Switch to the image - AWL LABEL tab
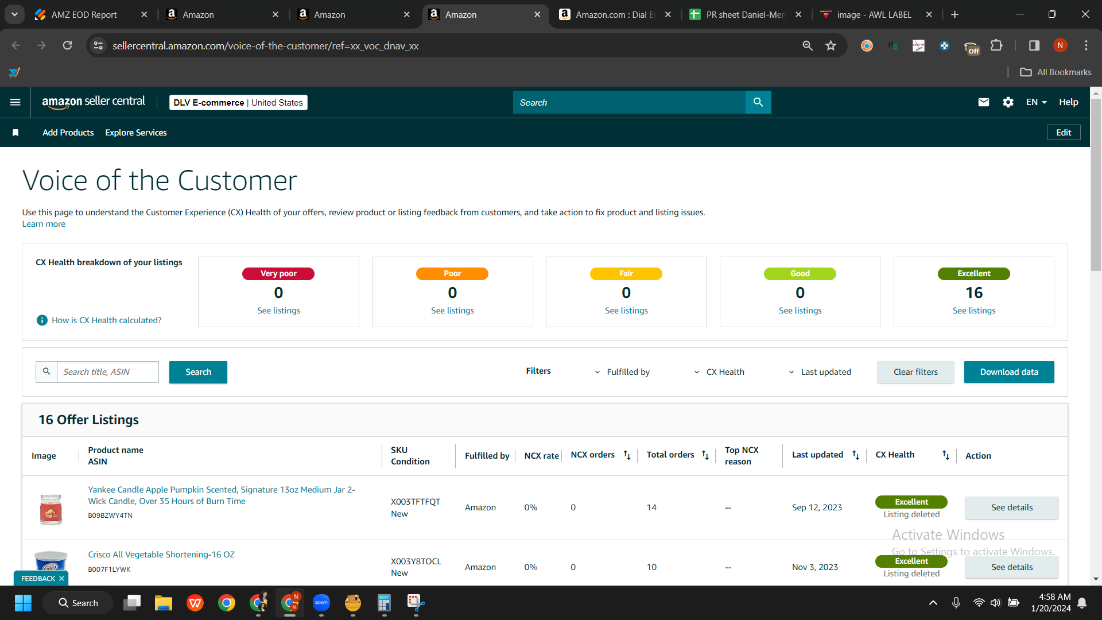Screen dimensions: 1102x620 point(874,14)
